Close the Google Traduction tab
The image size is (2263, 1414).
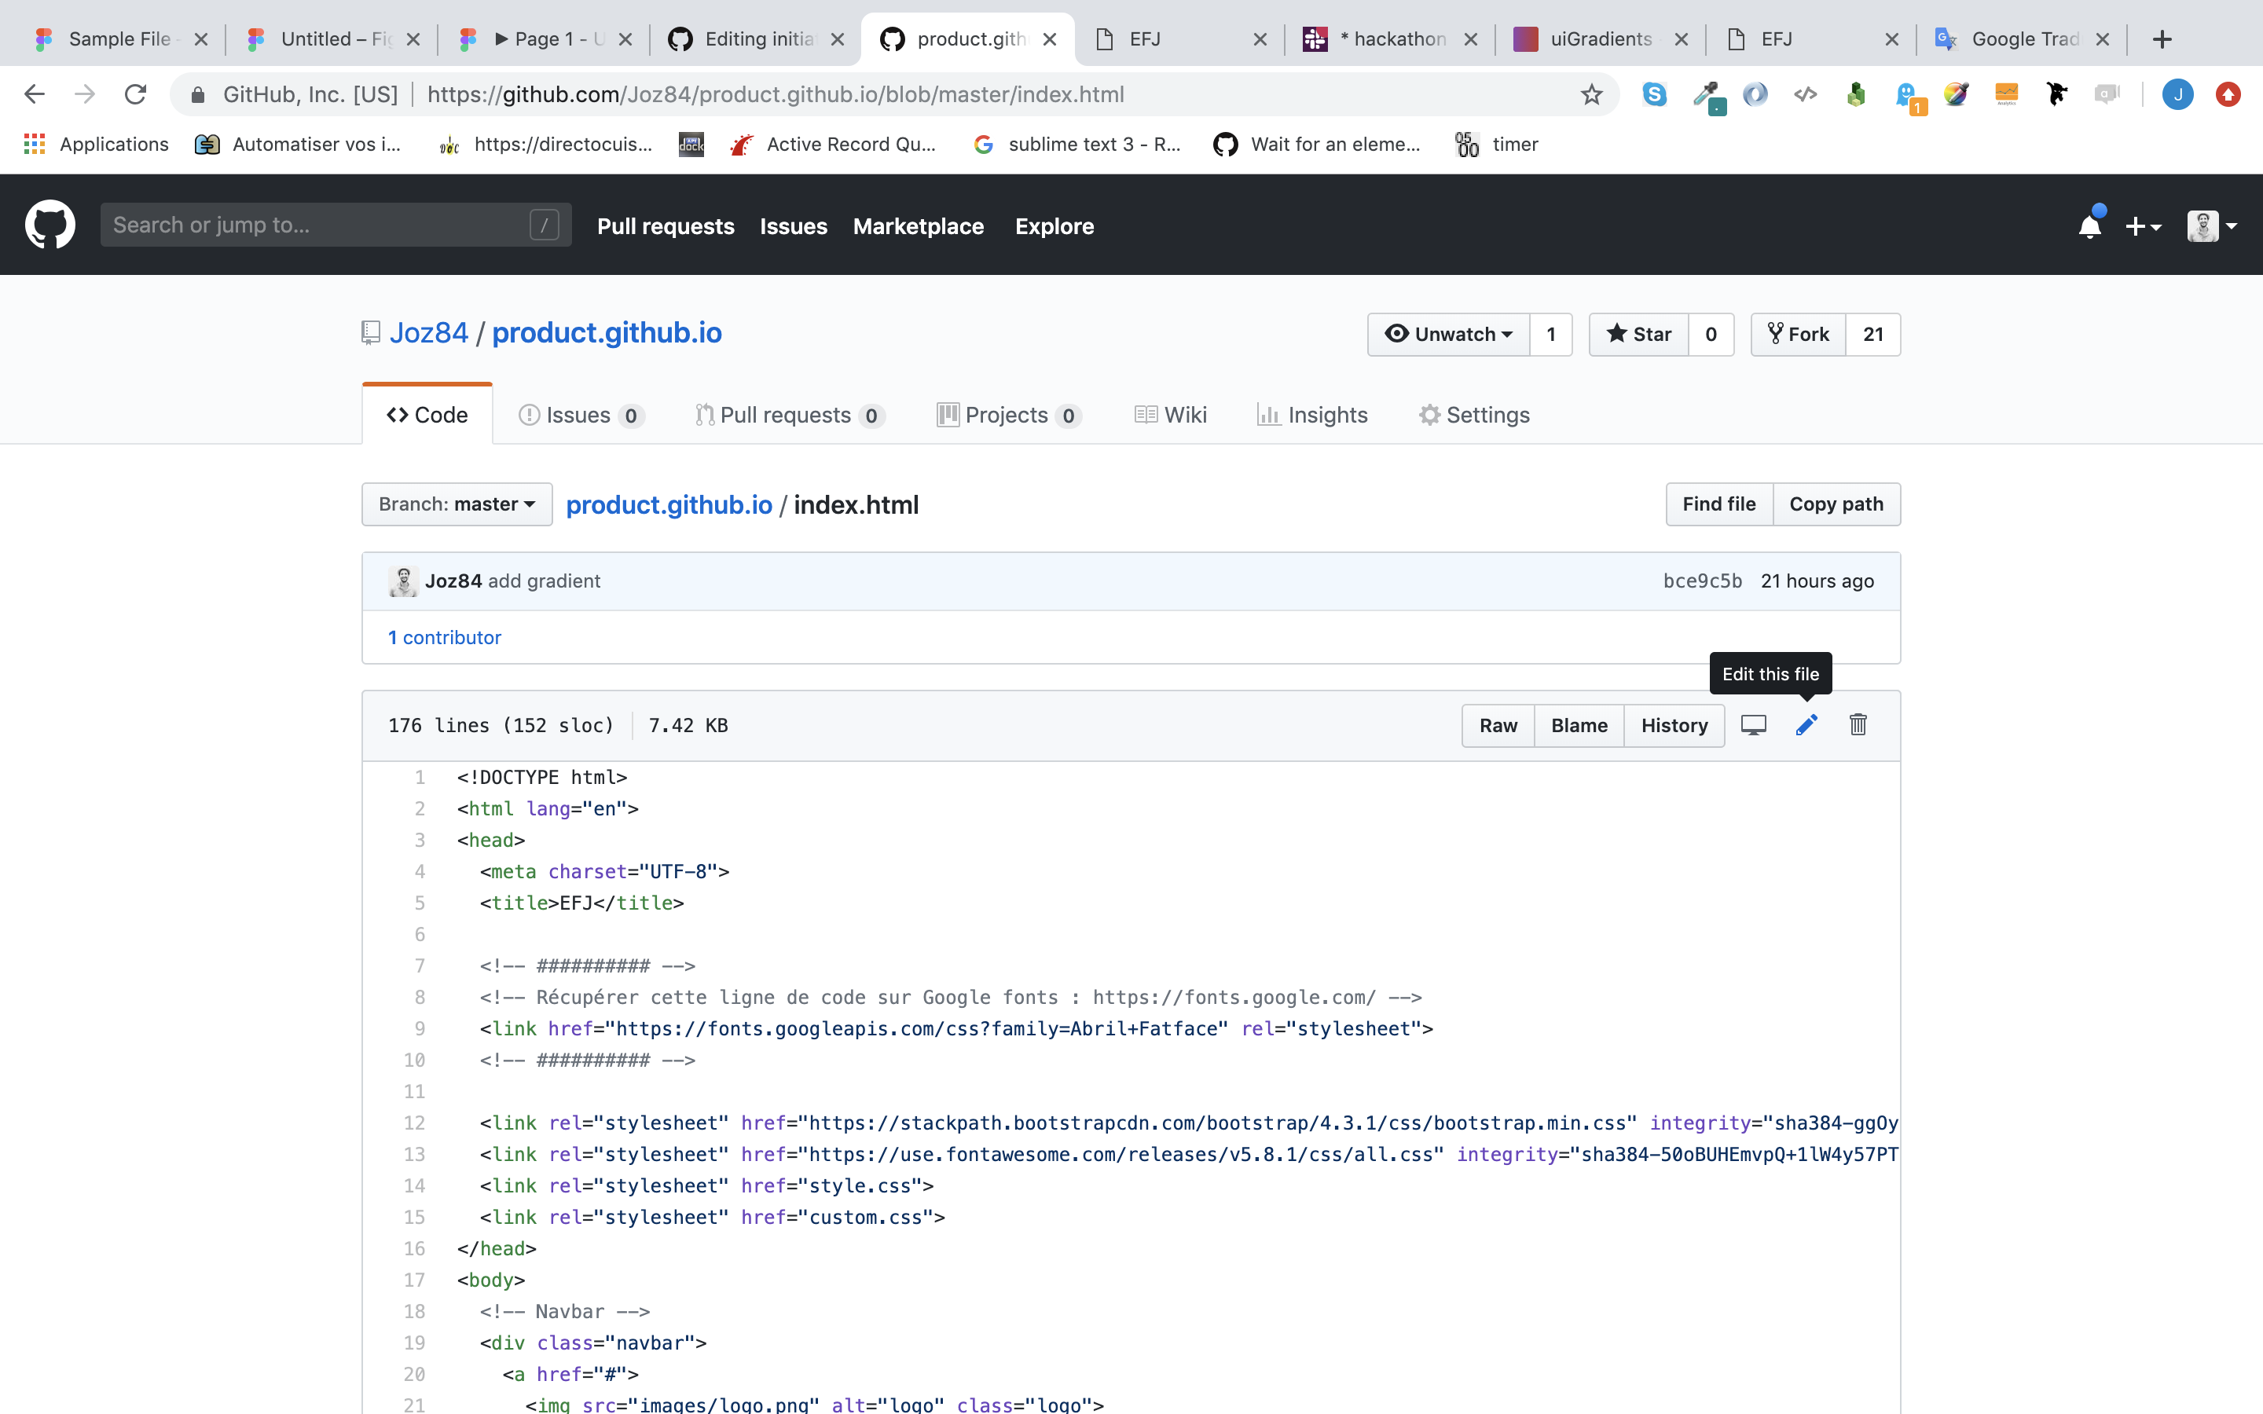pos(2103,39)
